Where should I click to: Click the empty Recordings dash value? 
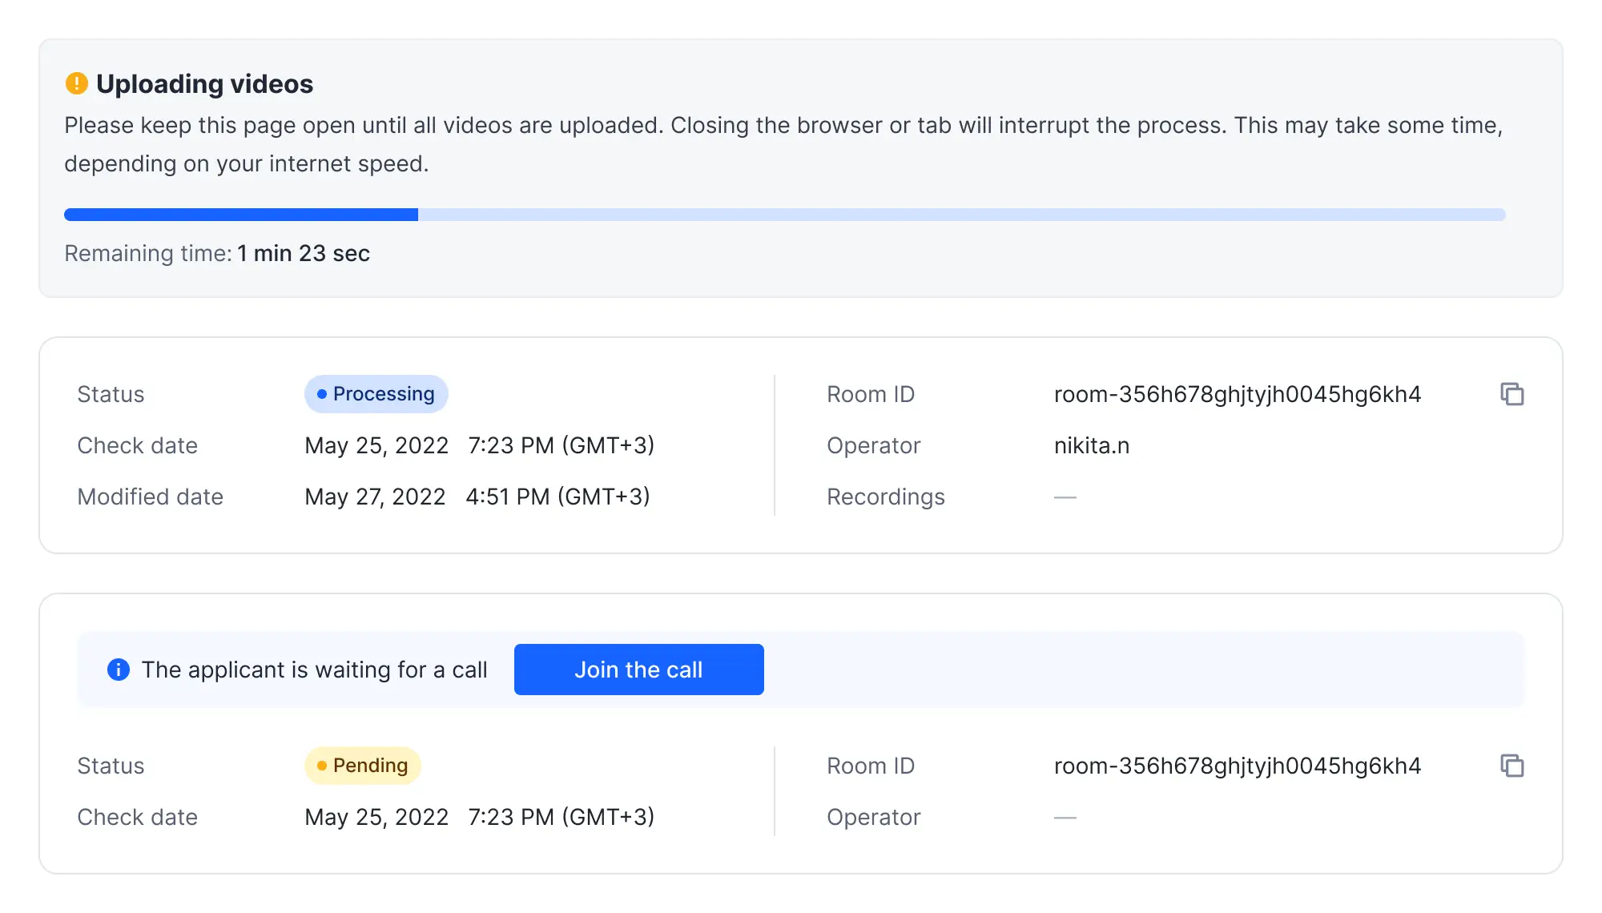(1065, 497)
